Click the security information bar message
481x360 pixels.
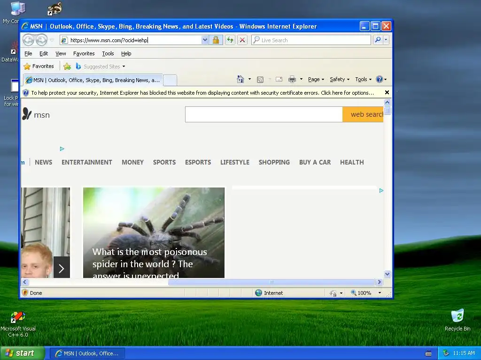coord(202,93)
